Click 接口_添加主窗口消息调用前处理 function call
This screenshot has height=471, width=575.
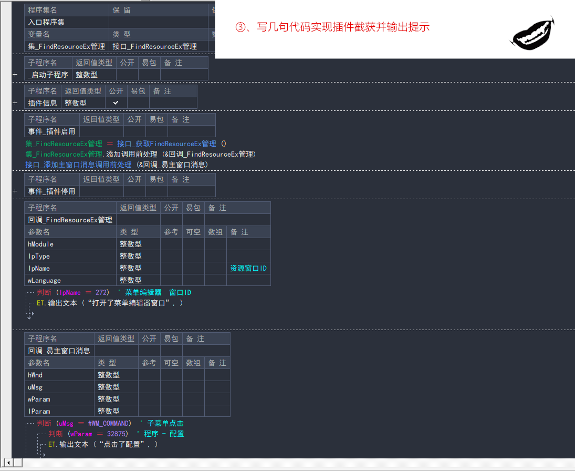coord(78,165)
